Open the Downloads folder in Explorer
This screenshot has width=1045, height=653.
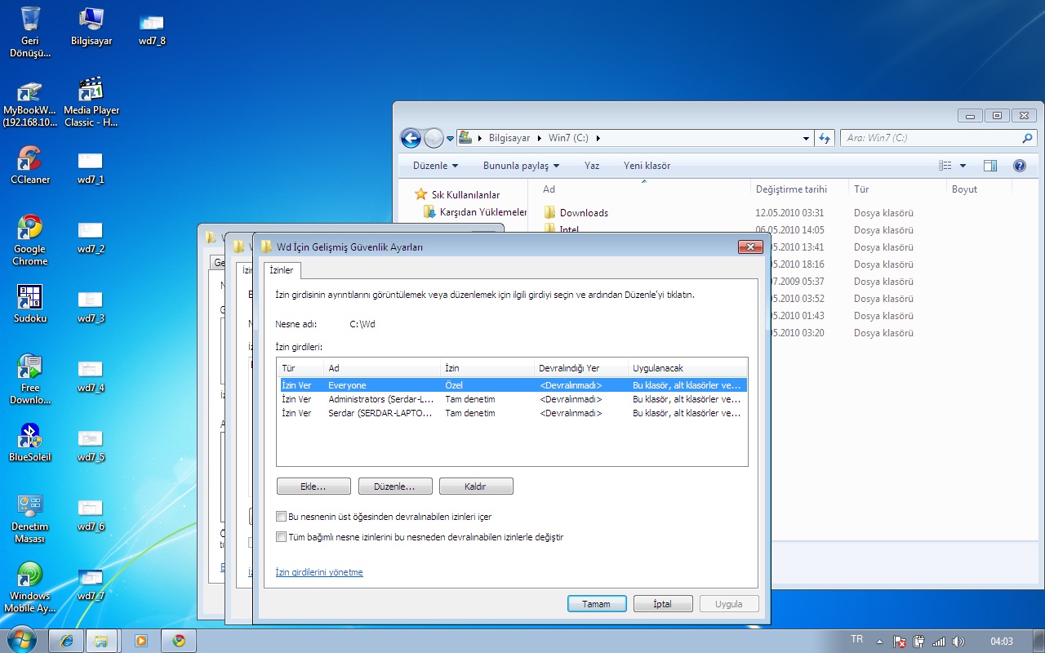(x=584, y=213)
